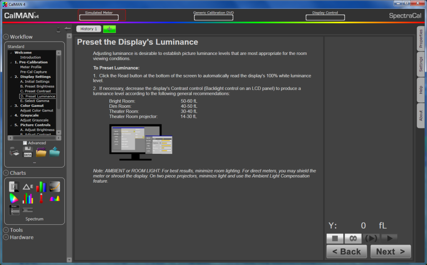
Task: Click the Next button
Action: click(390, 251)
